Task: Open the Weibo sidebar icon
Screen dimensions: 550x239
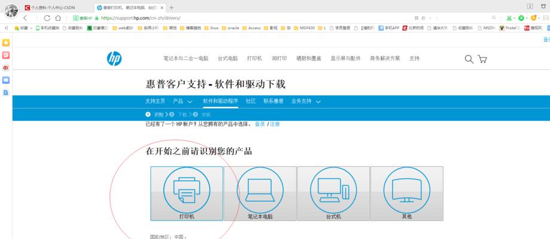Action: click(6, 68)
